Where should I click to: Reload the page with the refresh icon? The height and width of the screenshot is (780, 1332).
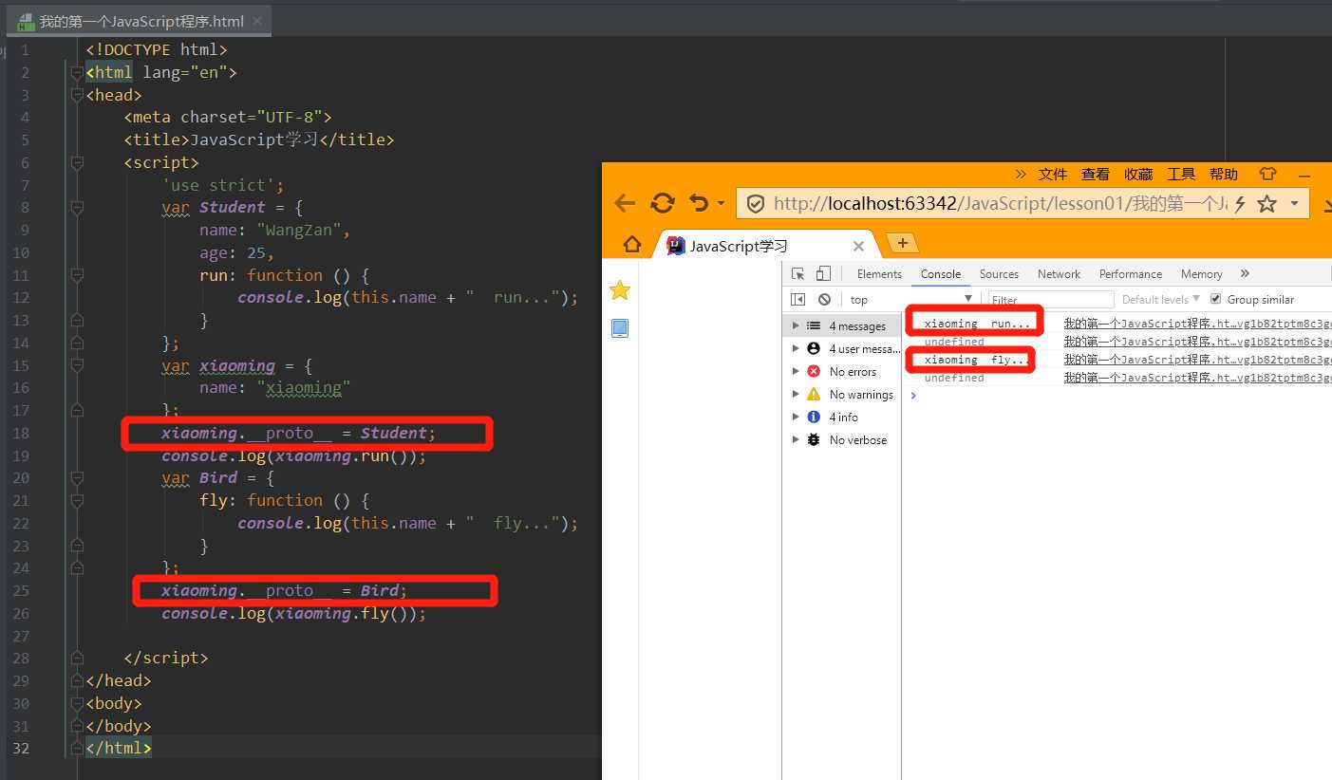point(662,203)
